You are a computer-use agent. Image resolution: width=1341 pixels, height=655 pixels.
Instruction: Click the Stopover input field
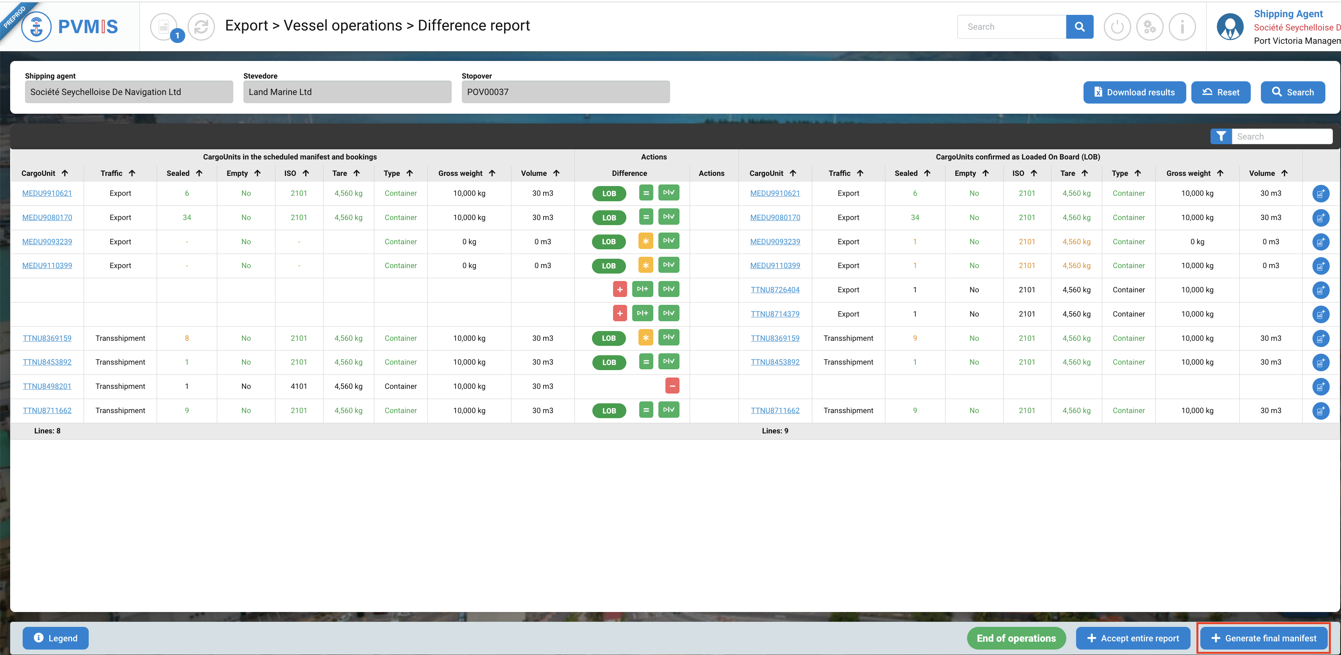click(565, 91)
